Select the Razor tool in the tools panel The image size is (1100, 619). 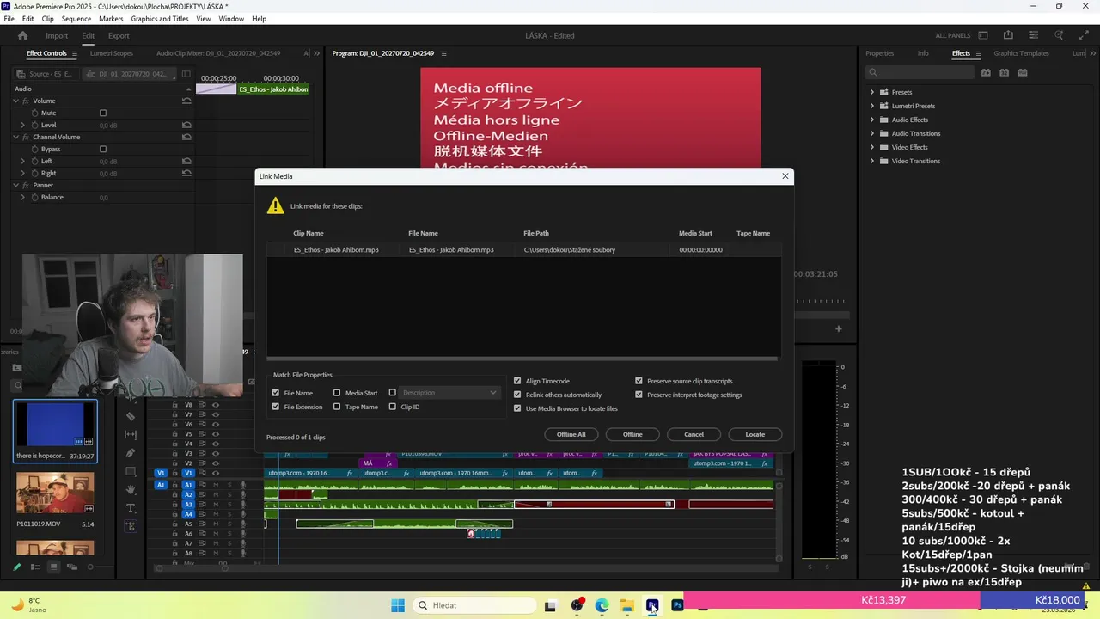pyautogui.click(x=131, y=416)
